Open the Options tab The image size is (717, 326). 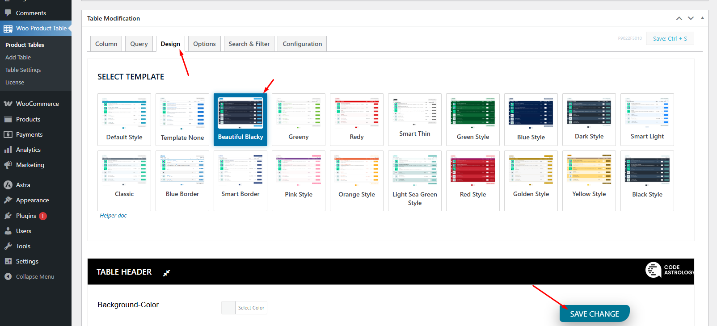click(x=204, y=44)
